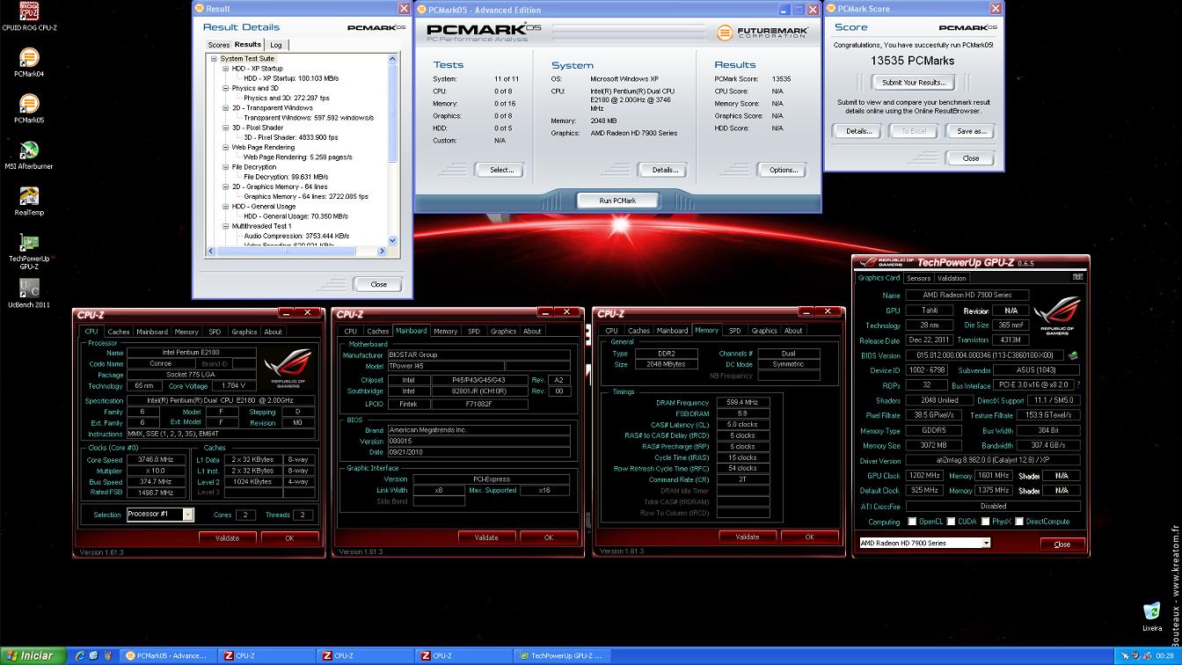The height and width of the screenshot is (665, 1182).
Task: Click Run PCMark button
Action: coord(617,201)
